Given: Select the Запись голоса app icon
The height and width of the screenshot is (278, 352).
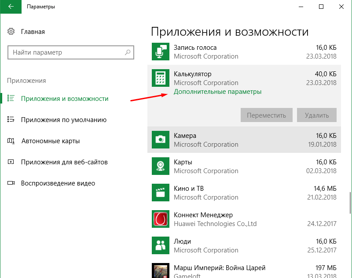Looking at the screenshot, I should [x=161, y=52].
